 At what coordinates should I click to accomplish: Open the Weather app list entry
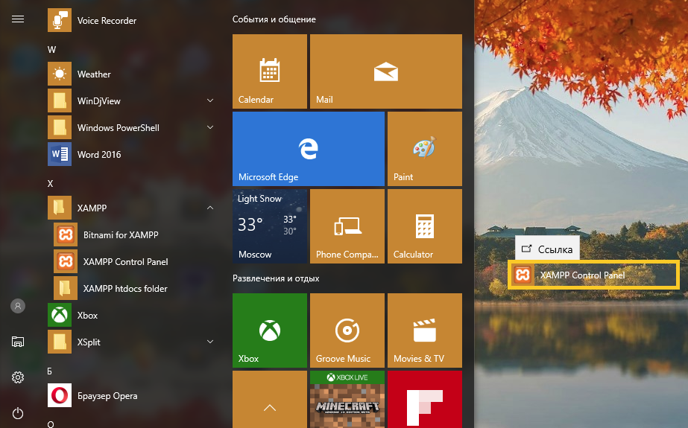93,74
